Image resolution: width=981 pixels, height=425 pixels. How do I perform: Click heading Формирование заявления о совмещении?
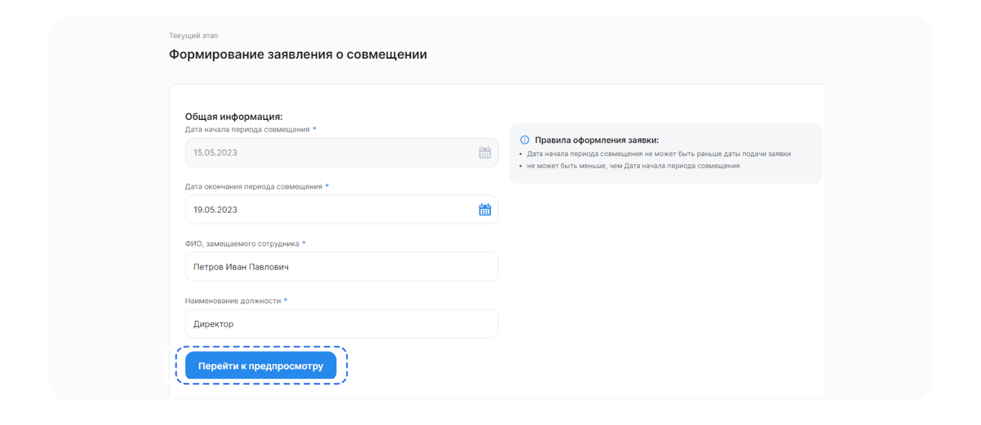[298, 55]
